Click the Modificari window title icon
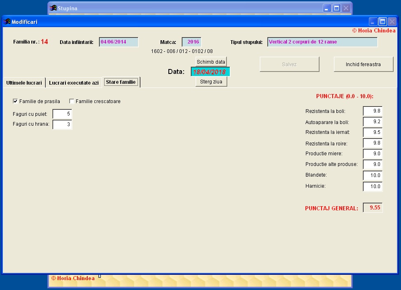Viewport: 401px width, 290px height. tap(7, 22)
